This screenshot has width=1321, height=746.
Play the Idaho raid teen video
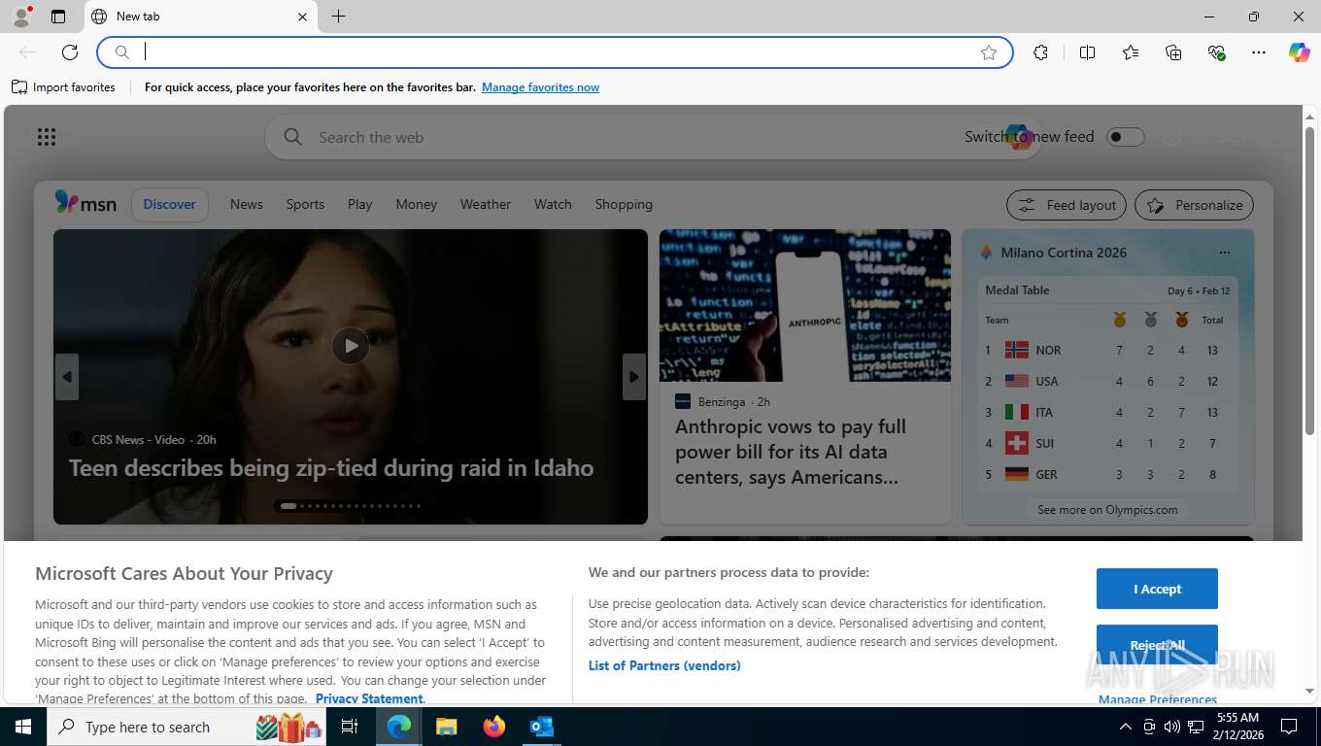350,346
